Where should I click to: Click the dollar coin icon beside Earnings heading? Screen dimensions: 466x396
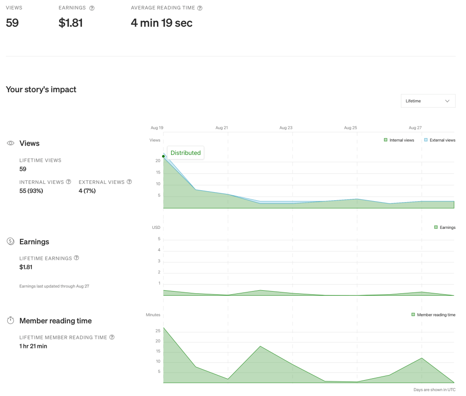[10, 242]
